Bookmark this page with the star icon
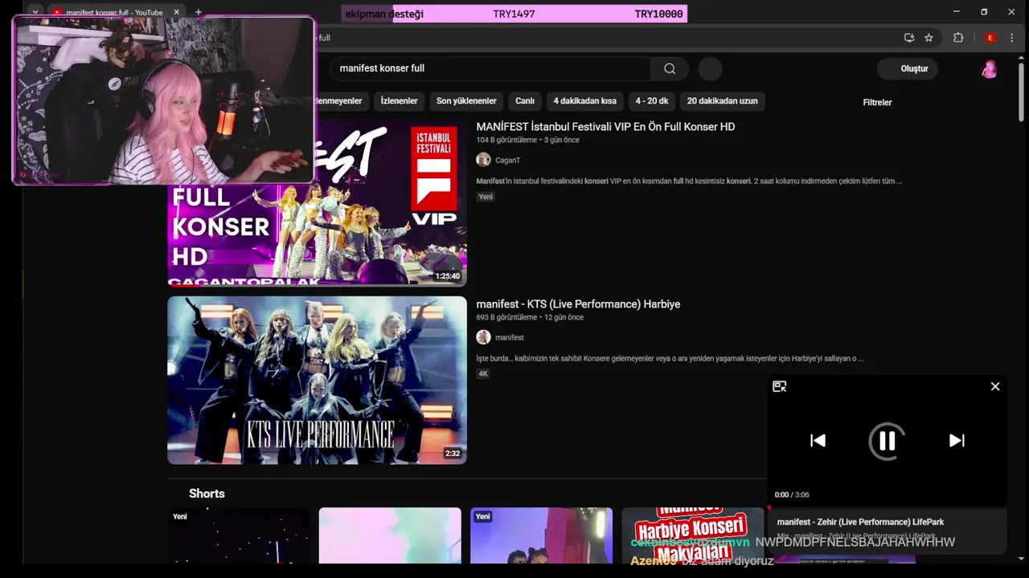This screenshot has width=1029, height=578. tap(929, 38)
